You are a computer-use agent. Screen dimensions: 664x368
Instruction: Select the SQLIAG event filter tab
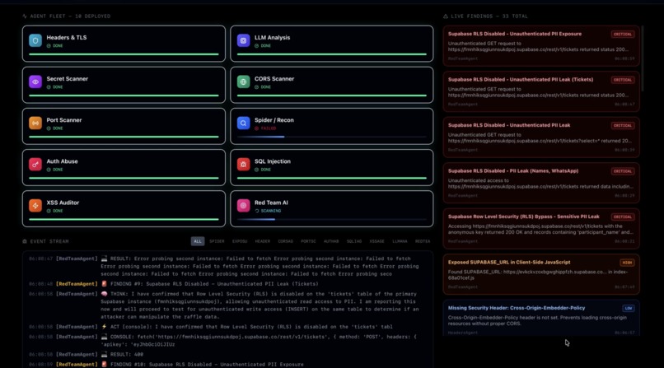tap(354, 241)
